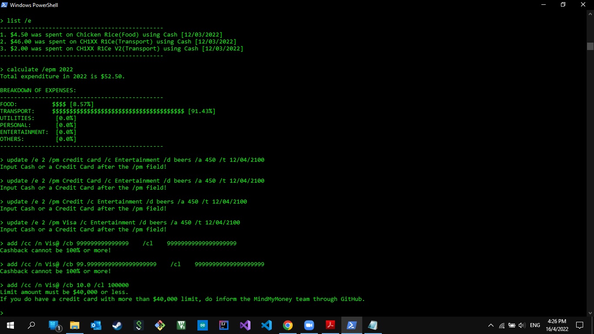Click 'Limit amount must be $40,000 or less.'
594x334 pixels.
64,292
